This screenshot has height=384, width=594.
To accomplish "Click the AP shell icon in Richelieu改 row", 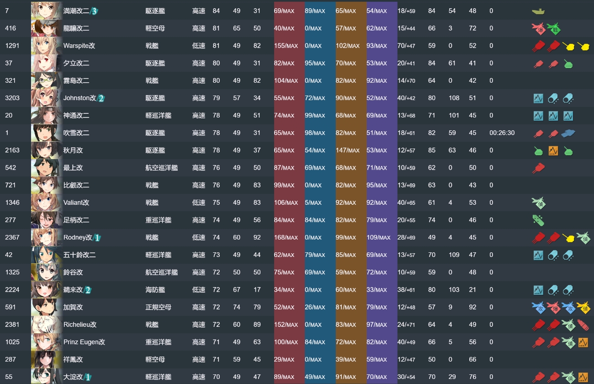I will point(583,325).
